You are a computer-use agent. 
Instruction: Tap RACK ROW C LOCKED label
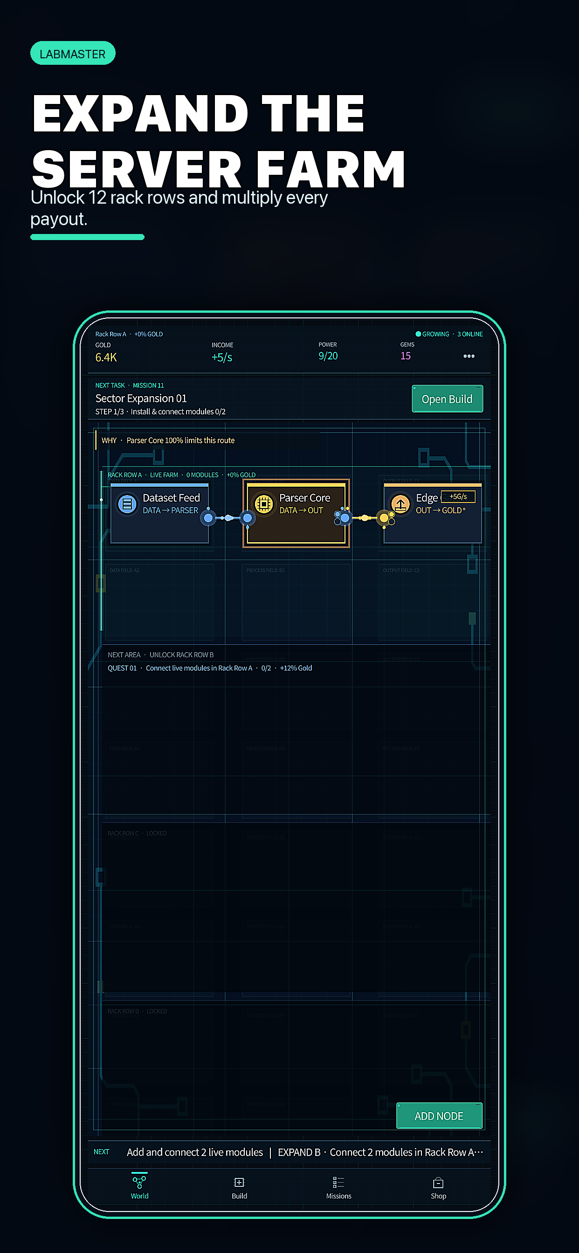(137, 833)
